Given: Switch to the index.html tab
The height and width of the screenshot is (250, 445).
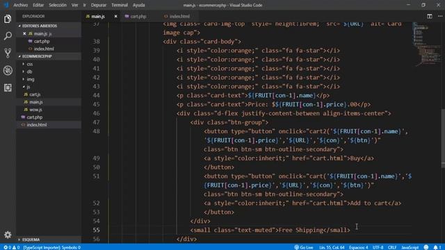Looking at the screenshot, I should [179, 17].
